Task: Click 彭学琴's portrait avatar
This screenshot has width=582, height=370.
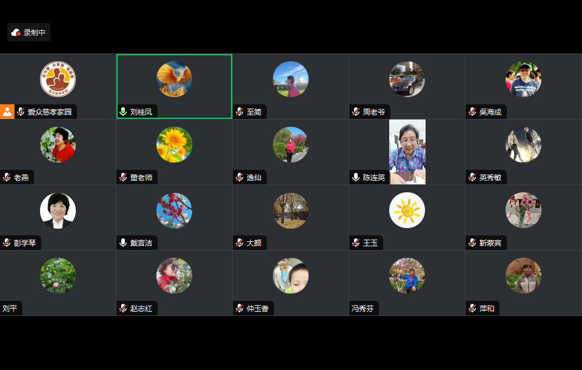Action: 58,210
